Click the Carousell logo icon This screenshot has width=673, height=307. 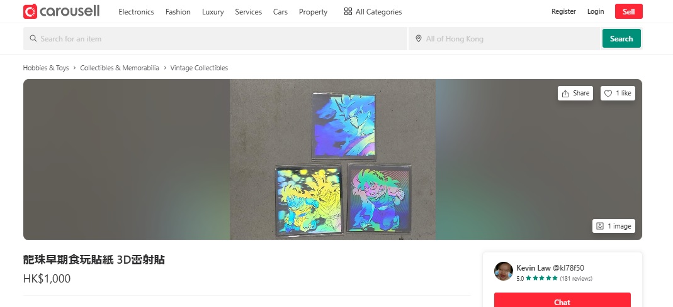(x=30, y=11)
